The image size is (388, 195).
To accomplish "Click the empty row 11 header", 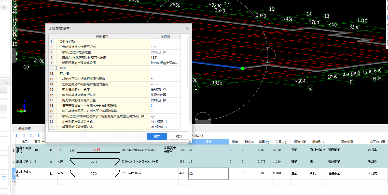I will (14, 182).
